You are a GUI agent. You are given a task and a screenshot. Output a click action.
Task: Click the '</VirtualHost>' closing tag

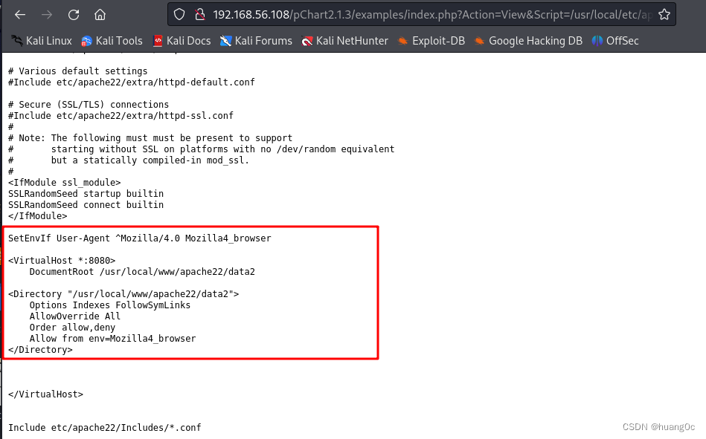coord(45,394)
